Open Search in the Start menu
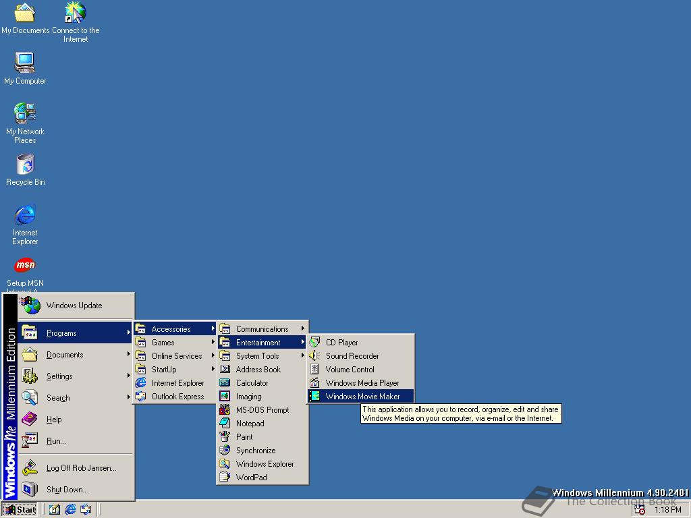691x518 pixels. pyautogui.click(x=76, y=398)
